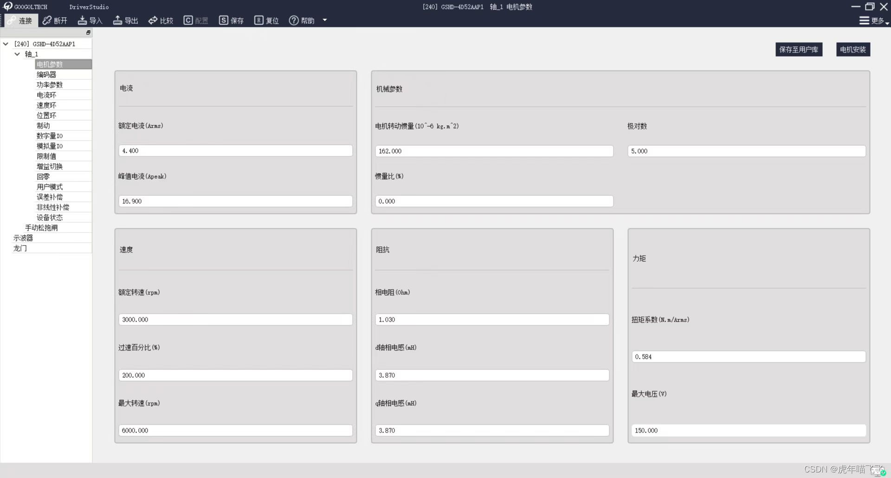The image size is (891, 478).
Task: Open 限制值 in the tree
Action: (x=64, y=156)
